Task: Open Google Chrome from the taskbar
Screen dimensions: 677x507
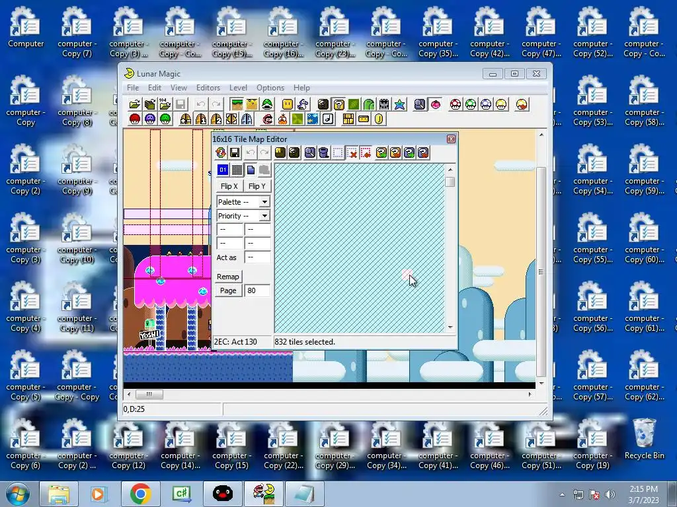Action: 140,494
